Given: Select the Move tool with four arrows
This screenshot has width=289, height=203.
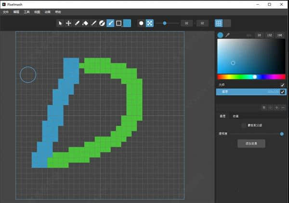Looking at the screenshot, I should [68, 23].
